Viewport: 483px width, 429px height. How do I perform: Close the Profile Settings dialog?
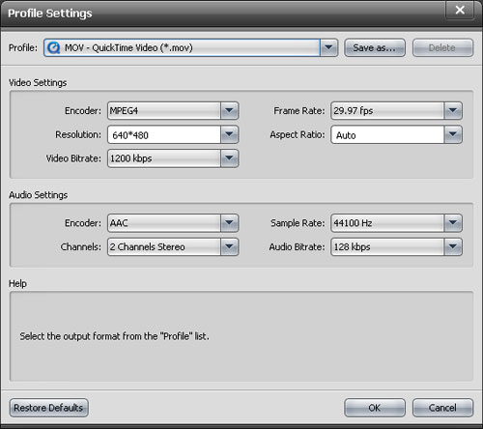tap(460, 11)
